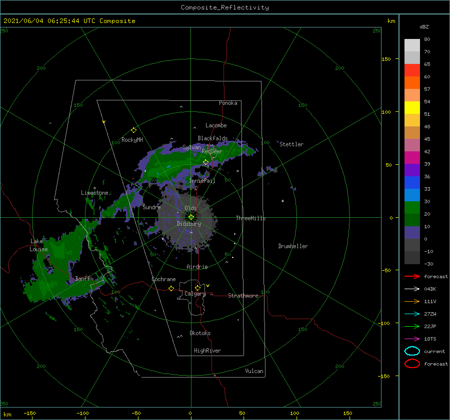Viewport: 450px width, 420px height.
Task: Click the Sundre city label
Action: 151,207
